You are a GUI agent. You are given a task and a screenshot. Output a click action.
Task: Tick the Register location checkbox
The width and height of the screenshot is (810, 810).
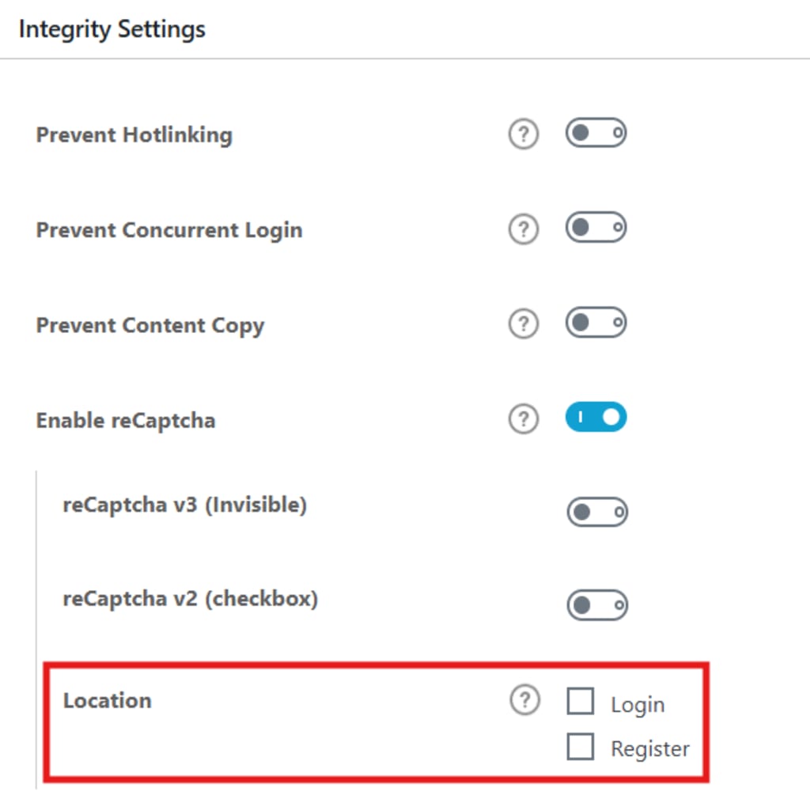[580, 747]
